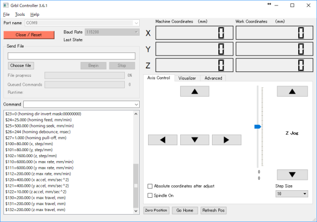Jog X axis right with the right arrow
This screenshot has width=317, height=222.
point(227,140)
